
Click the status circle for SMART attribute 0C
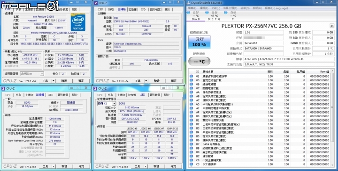191,88
